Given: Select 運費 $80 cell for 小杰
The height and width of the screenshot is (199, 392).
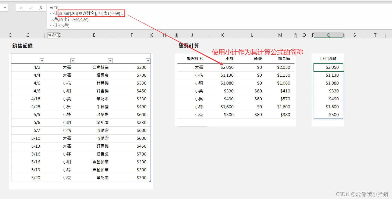Looking at the screenshot, I should pyautogui.click(x=252, y=115).
